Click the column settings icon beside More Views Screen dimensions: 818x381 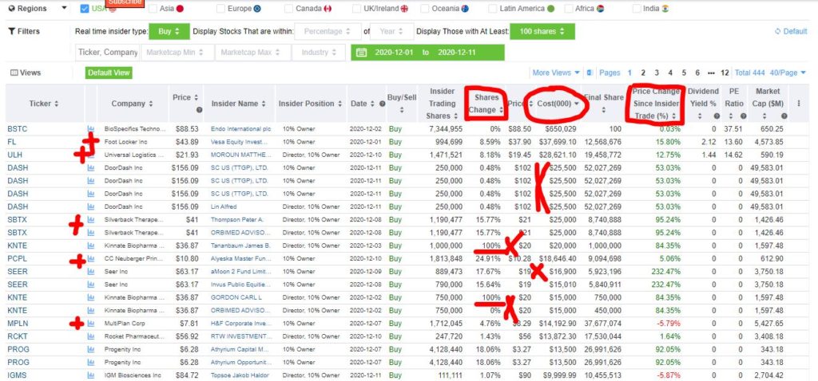tap(589, 73)
